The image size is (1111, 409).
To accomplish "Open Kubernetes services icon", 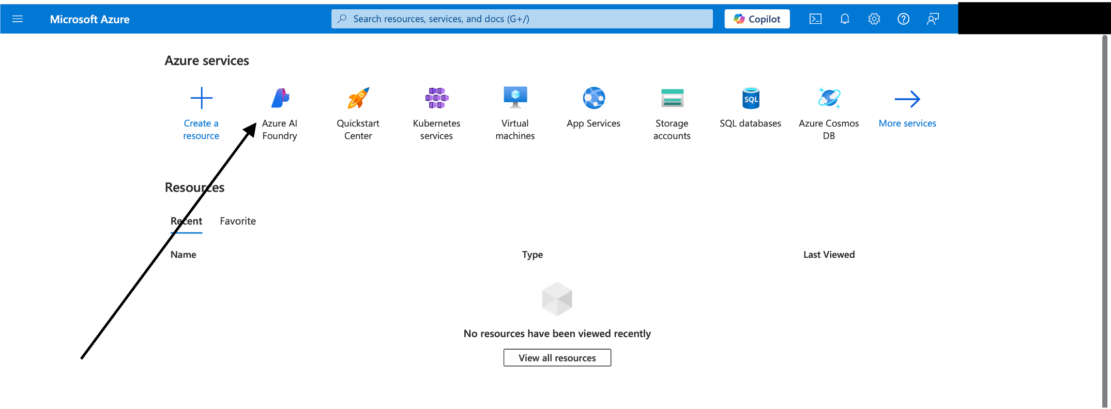I will tap(437, 98).
